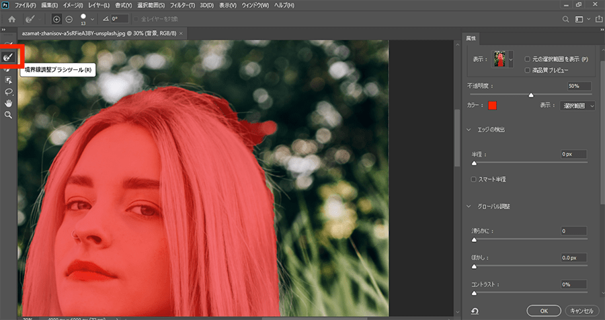The height and width of the screenshot is (320, 605).
Task: Switch brush to subtract (minus) mode
Action: coord(69,19)
